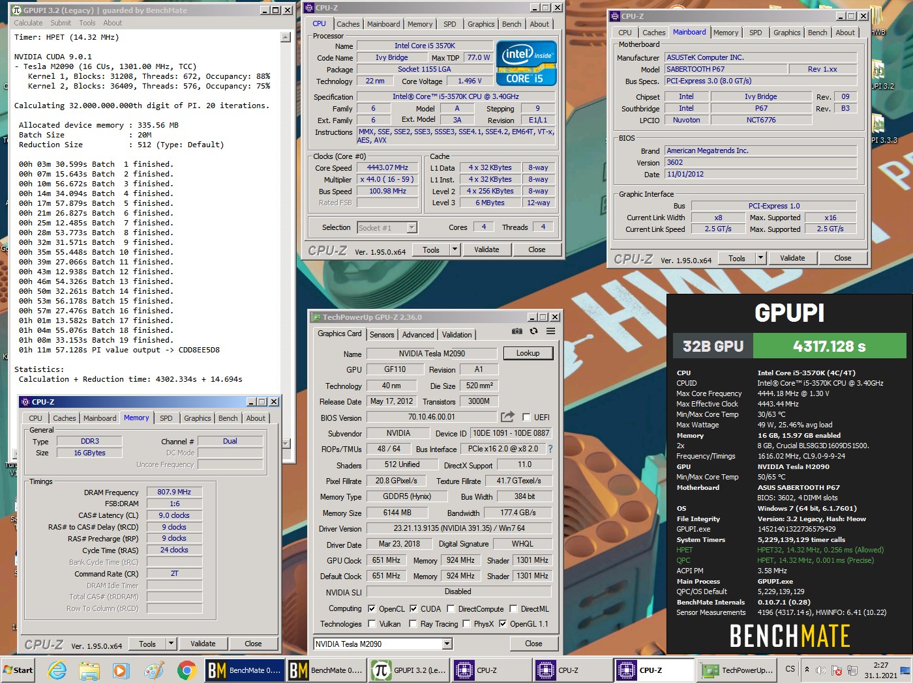The height and width of the screenshot is (684, 913).
Task: Toggle the OpenCL checkbox
Action: pyautogui.click(x=372, y=609)
